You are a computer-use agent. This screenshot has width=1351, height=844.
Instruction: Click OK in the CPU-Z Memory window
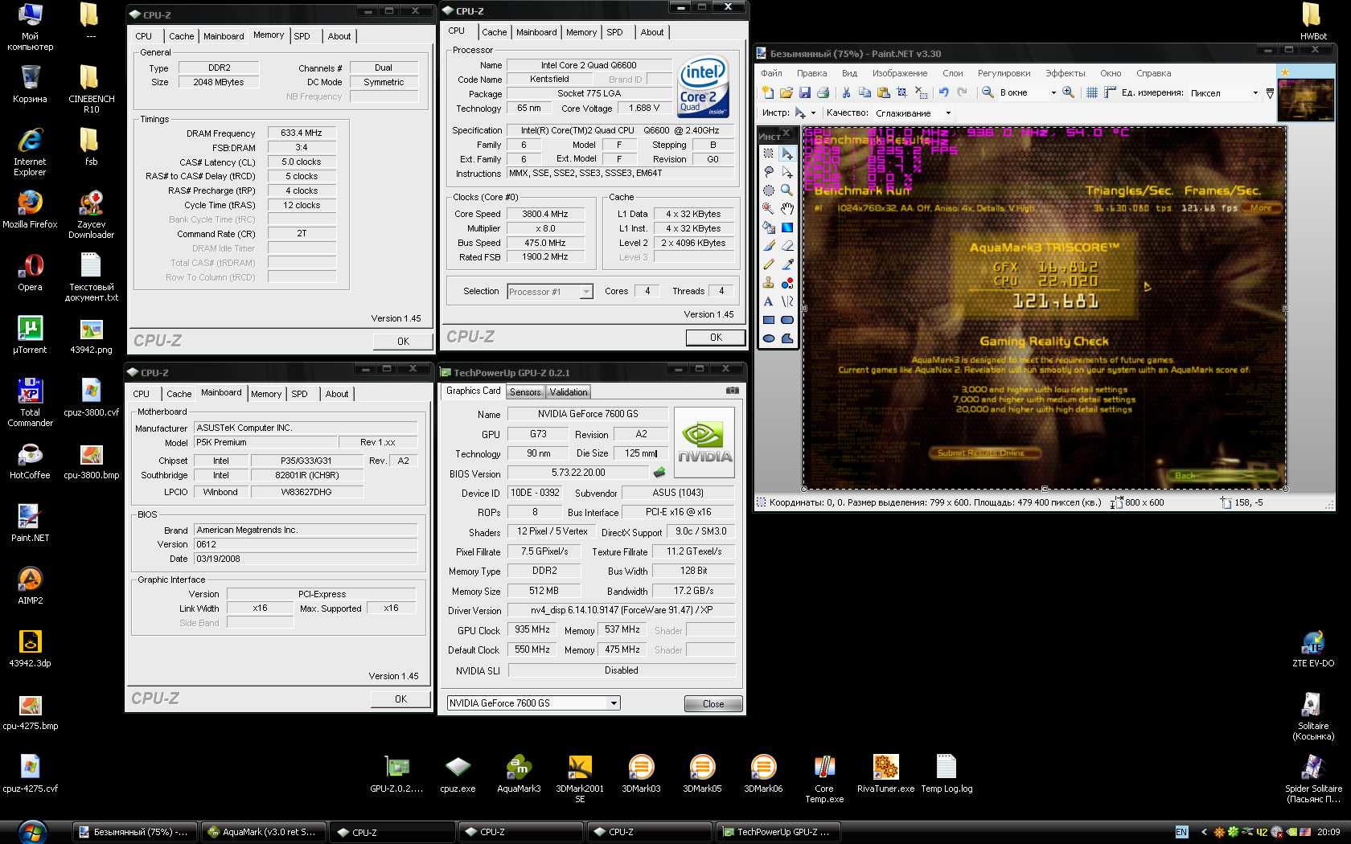click(403, 342)
